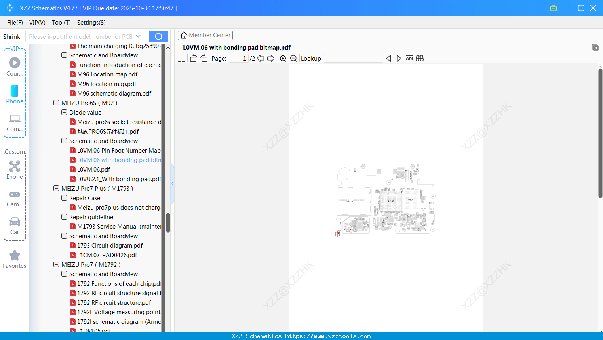Viewport: 603px width, 340px height.
Task: Click the Lookup search input field
Action: coord(353,58)
